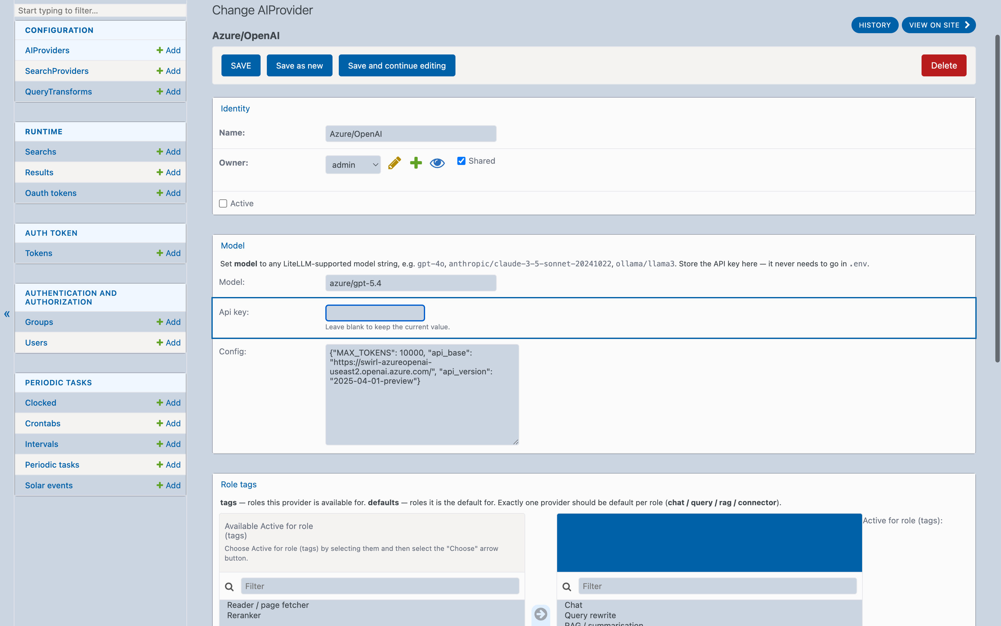This screenshot has width=1001, height=626.
Task: Open the Crontabs list link
Action: point(43,423)
